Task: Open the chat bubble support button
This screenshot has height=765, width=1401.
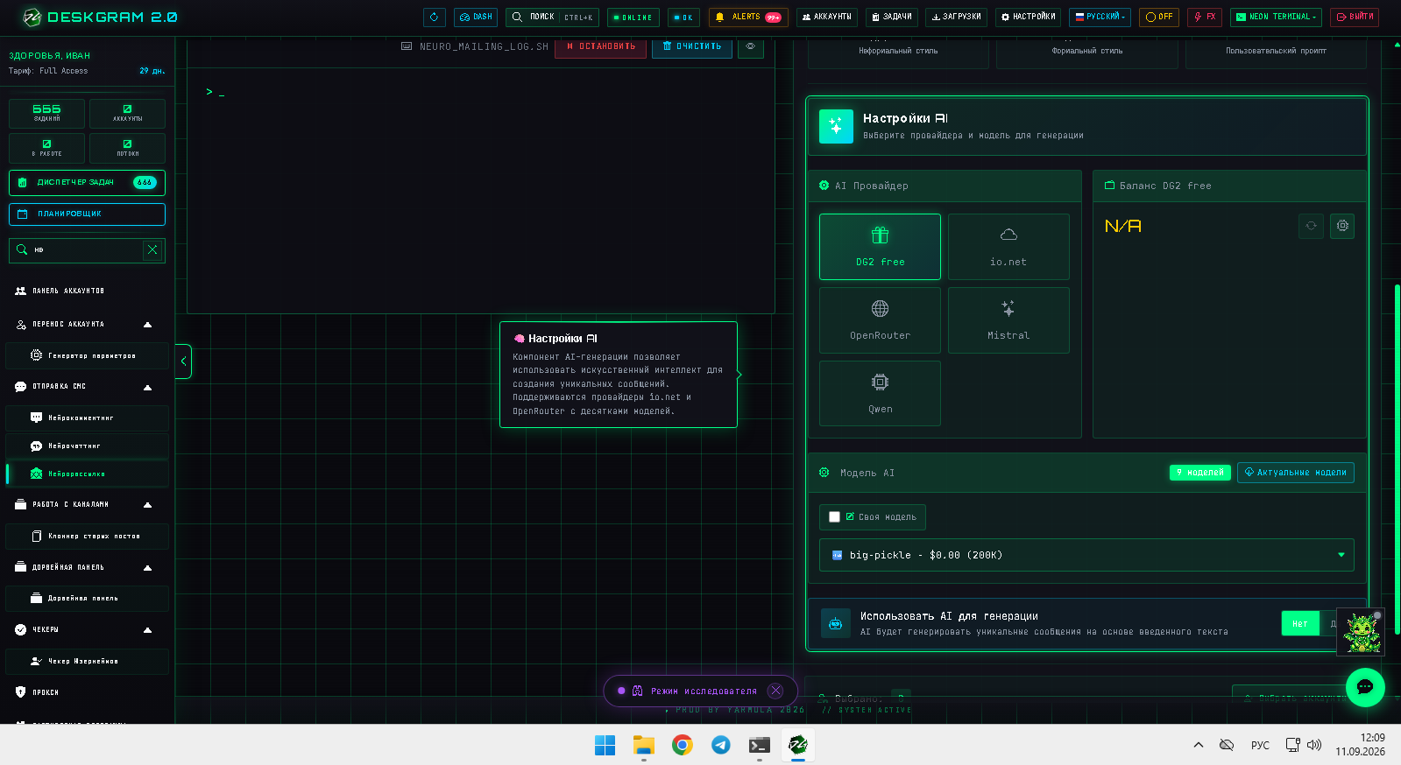Action: tap(1365, 687)
